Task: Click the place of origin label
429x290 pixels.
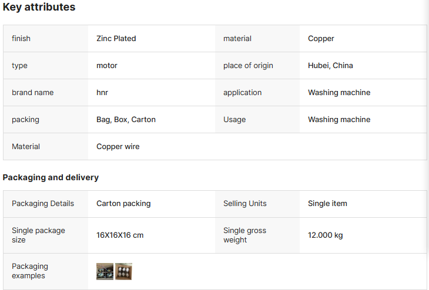Action: (x=248, y=66)
